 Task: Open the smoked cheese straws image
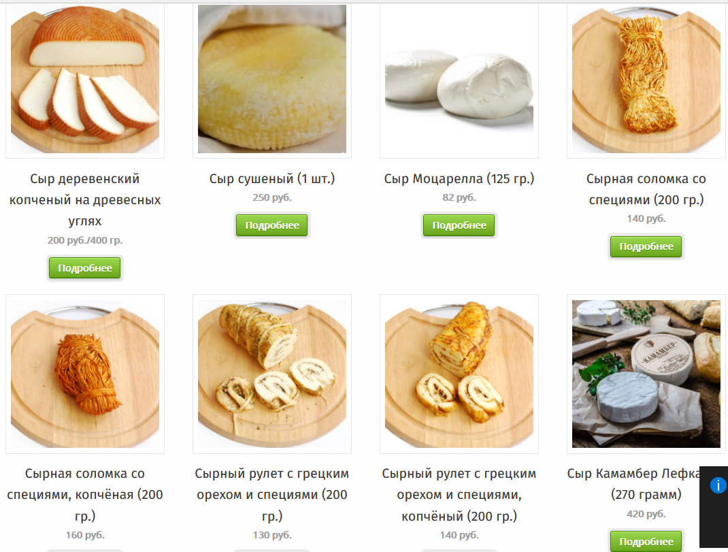[85, 374]
